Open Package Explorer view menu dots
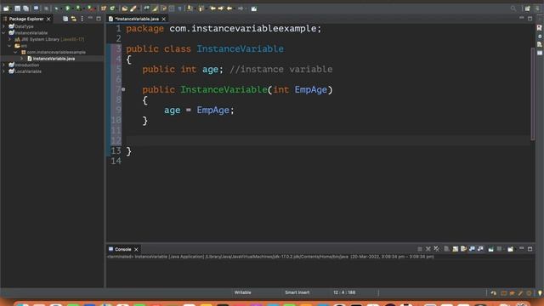The image size is (544, 306). tap(82, 19)
